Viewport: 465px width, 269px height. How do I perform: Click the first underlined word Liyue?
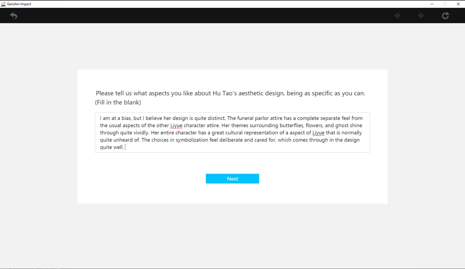tap(176, 126)
